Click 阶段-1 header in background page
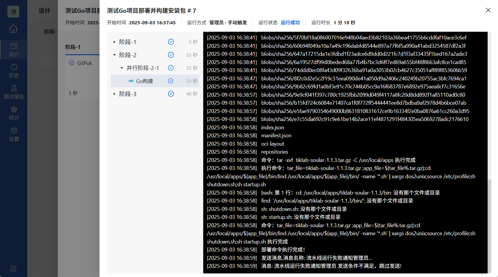 coord(73,47)
